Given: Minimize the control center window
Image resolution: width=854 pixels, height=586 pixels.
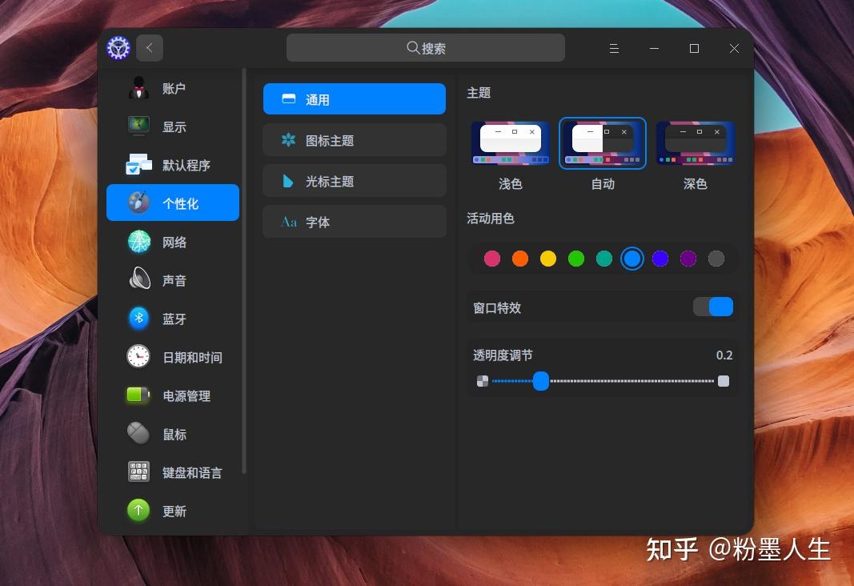Looking at the screenshot, I should click(654, 49).
